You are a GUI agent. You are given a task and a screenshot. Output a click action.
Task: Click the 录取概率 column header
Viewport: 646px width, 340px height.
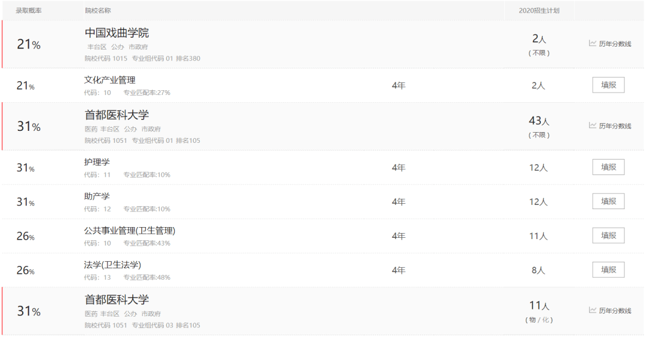(29, 11)
